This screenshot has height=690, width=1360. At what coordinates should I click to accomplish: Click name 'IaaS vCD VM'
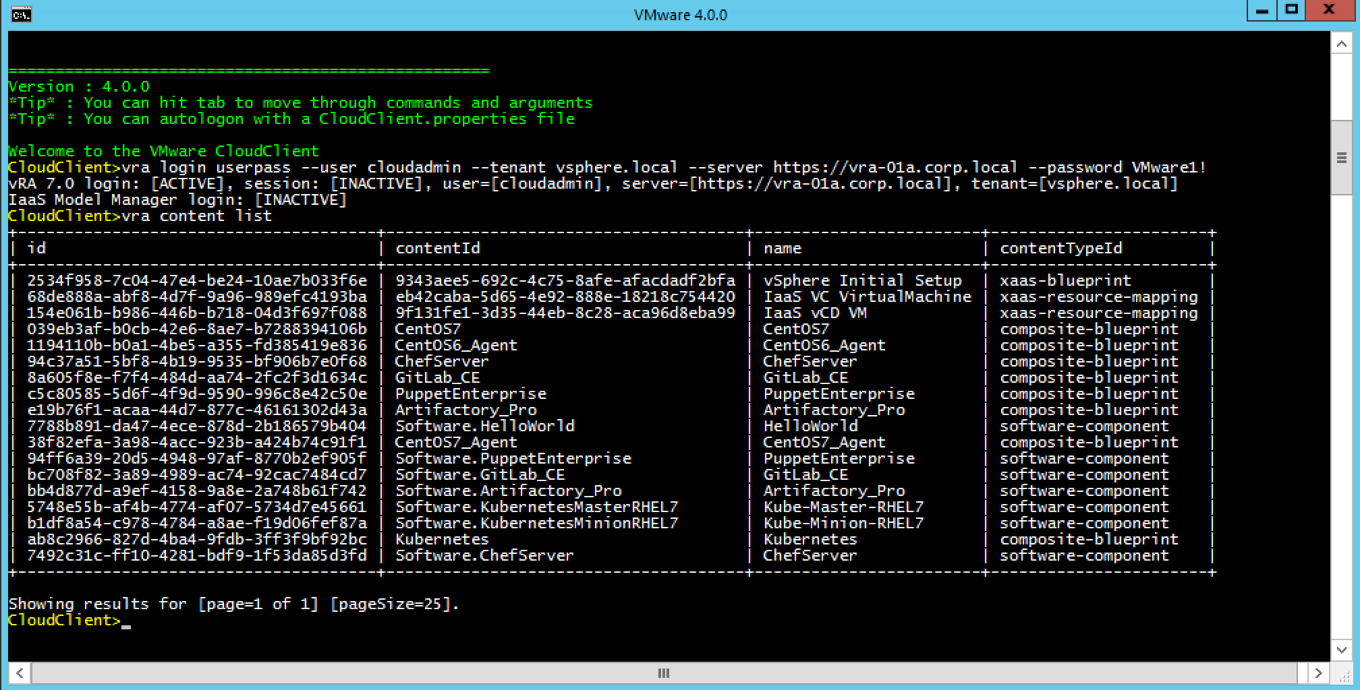tap(815, 313)
